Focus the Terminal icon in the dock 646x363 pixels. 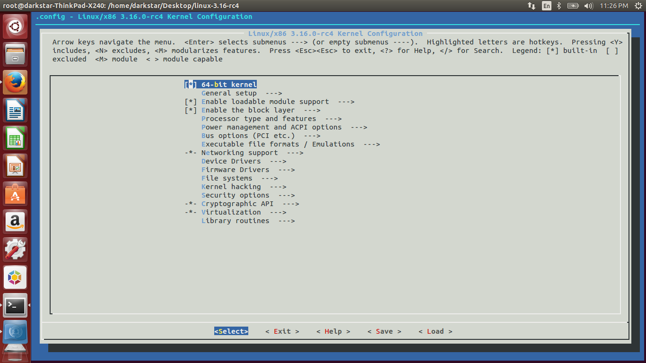click(x=15, y=306)
